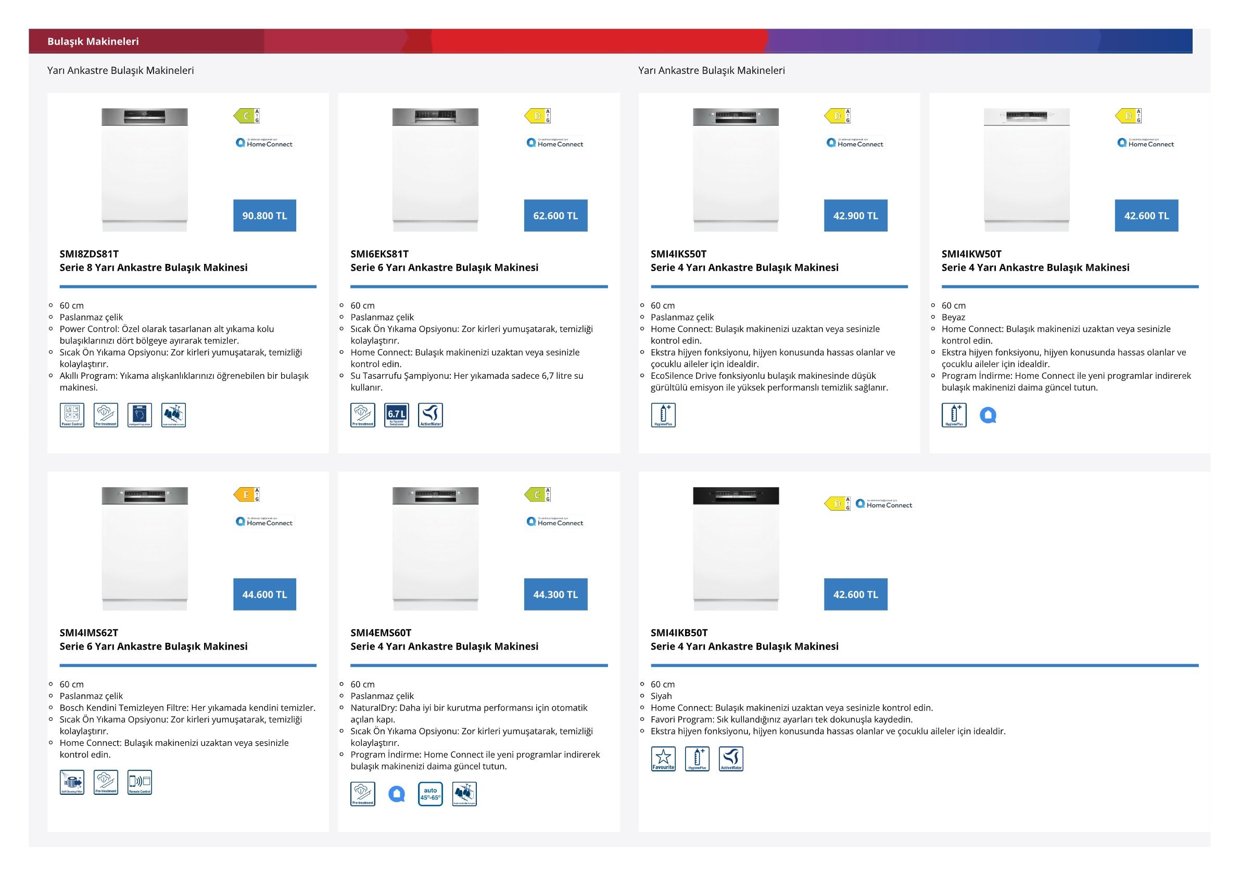The image size is (1240, 876).
Task: Click the 42.900 TL price badge
Action: [x=856, y=215]
